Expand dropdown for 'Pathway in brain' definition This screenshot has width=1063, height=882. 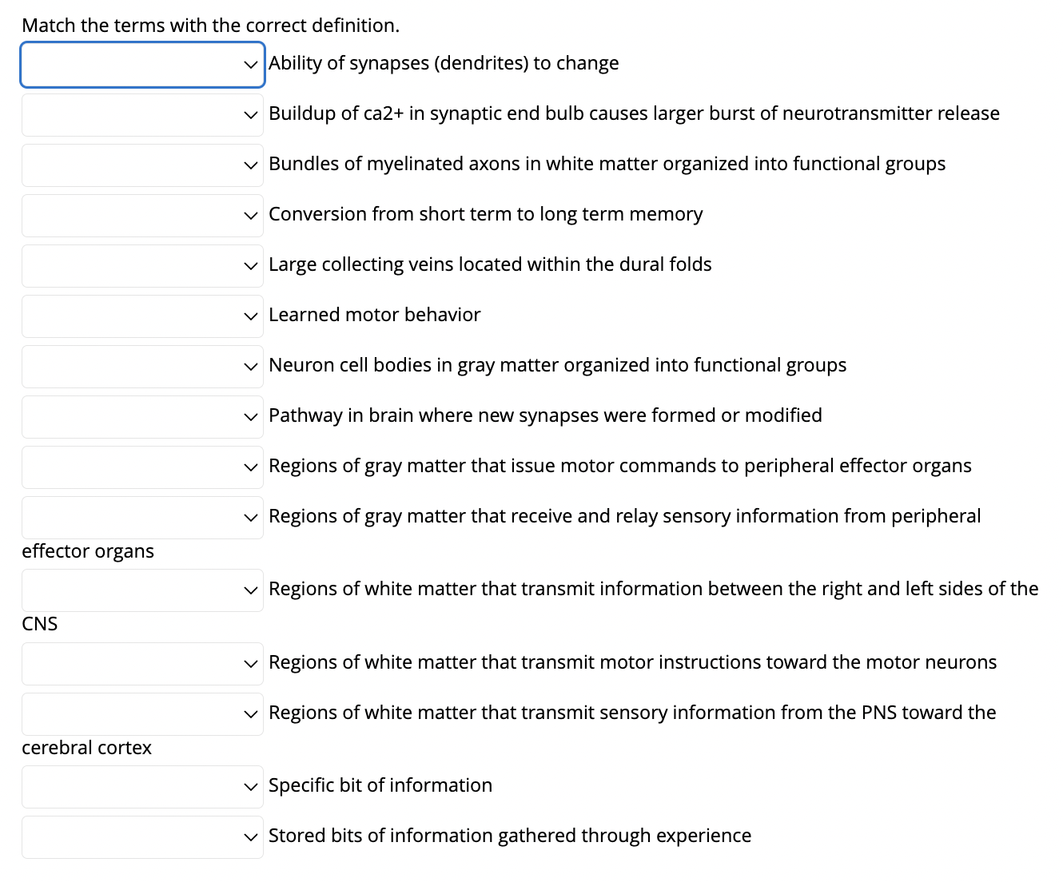[142, 417]
